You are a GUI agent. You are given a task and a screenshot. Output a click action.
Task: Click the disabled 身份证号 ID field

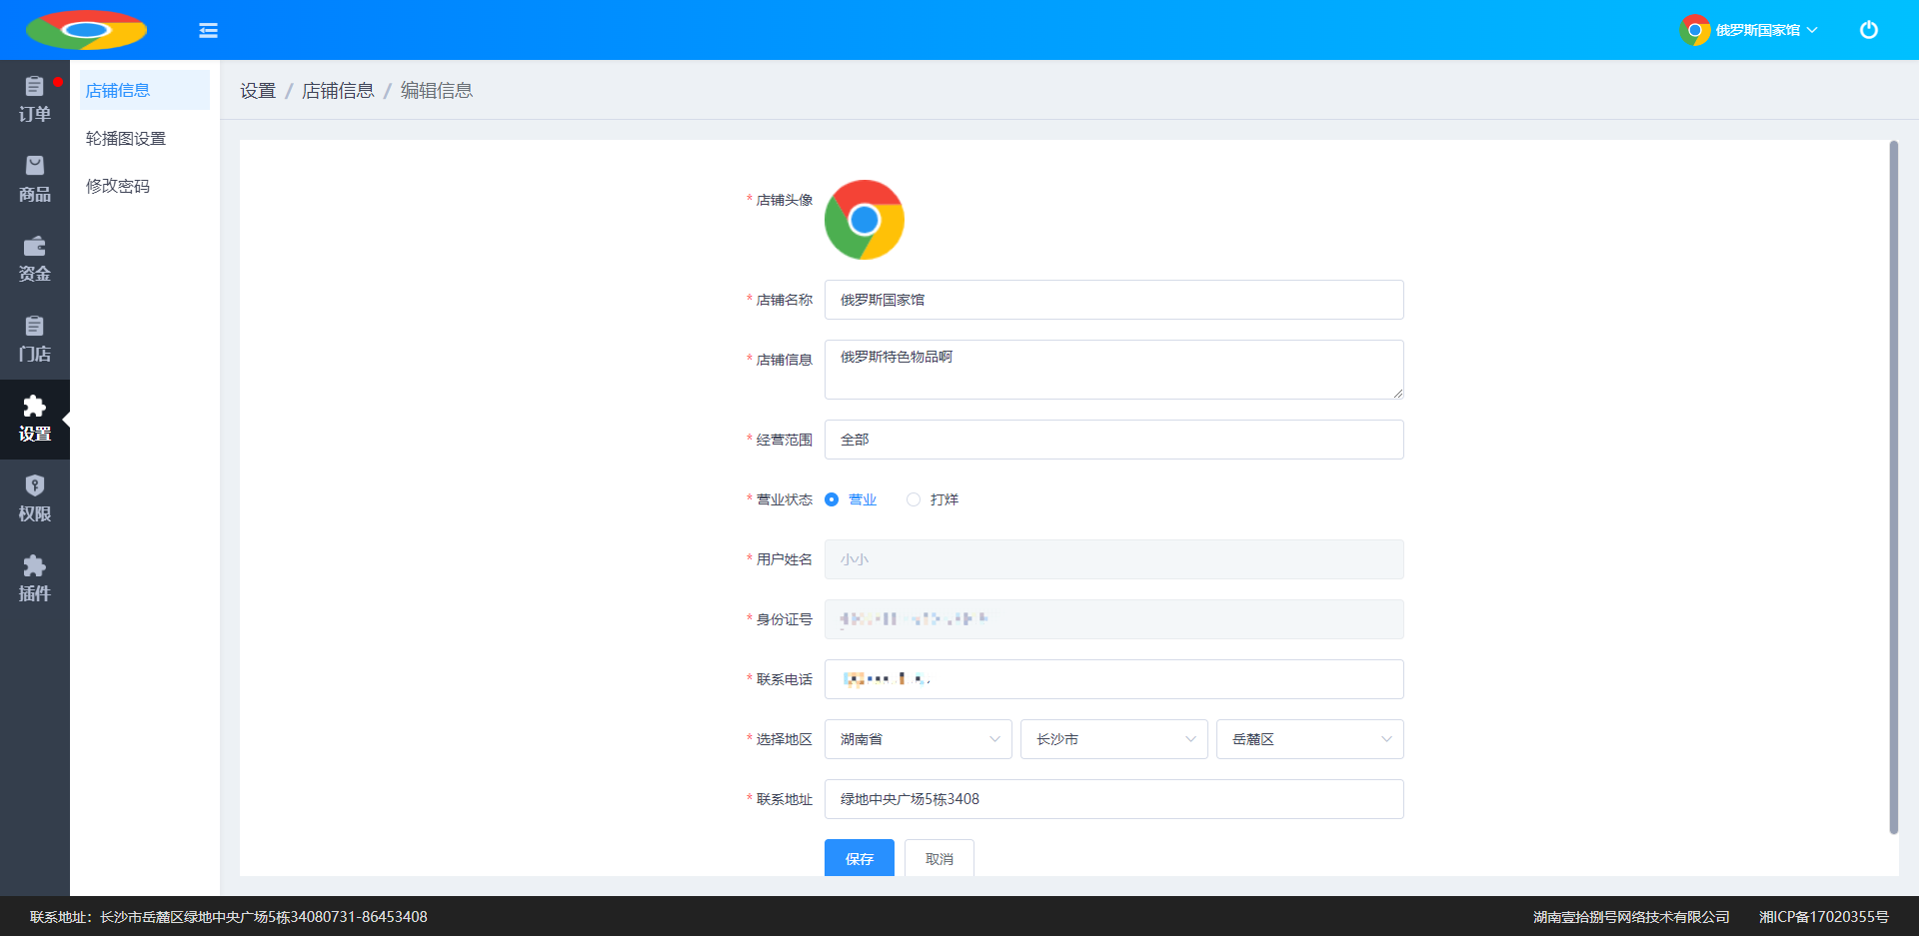click(x=1114, y=619)
